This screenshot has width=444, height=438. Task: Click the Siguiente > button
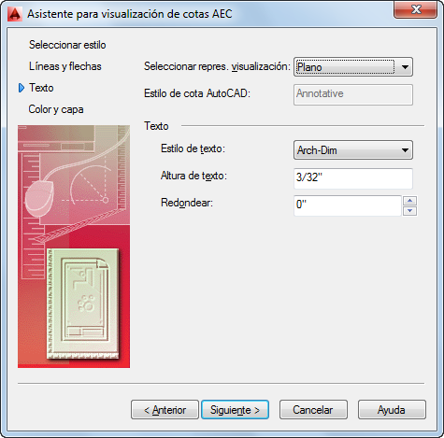[235, 410]
